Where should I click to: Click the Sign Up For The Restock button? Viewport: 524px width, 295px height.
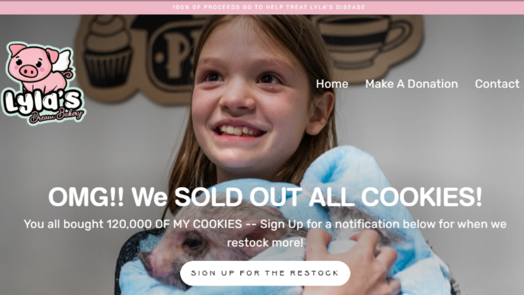[x=265, y=273]
